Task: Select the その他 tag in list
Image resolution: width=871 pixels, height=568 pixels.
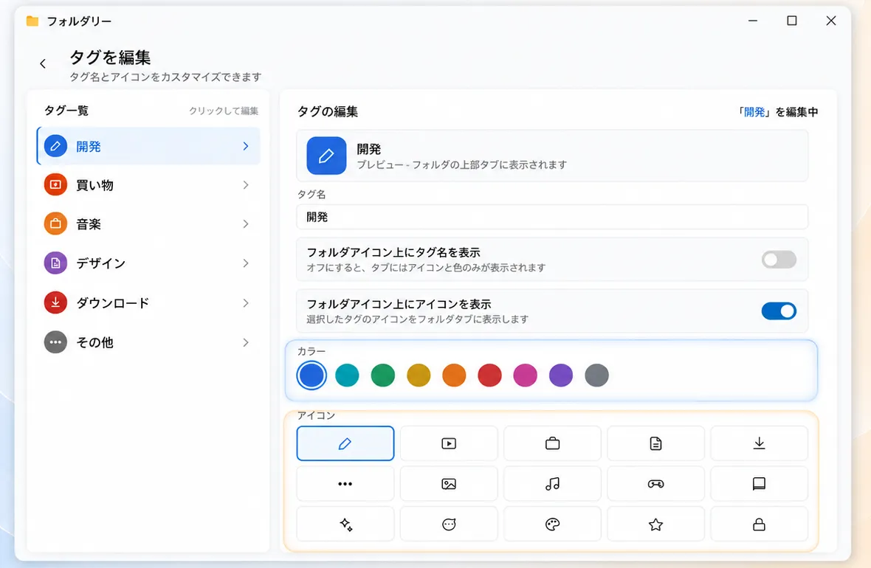Action: [x=148, y=342]
